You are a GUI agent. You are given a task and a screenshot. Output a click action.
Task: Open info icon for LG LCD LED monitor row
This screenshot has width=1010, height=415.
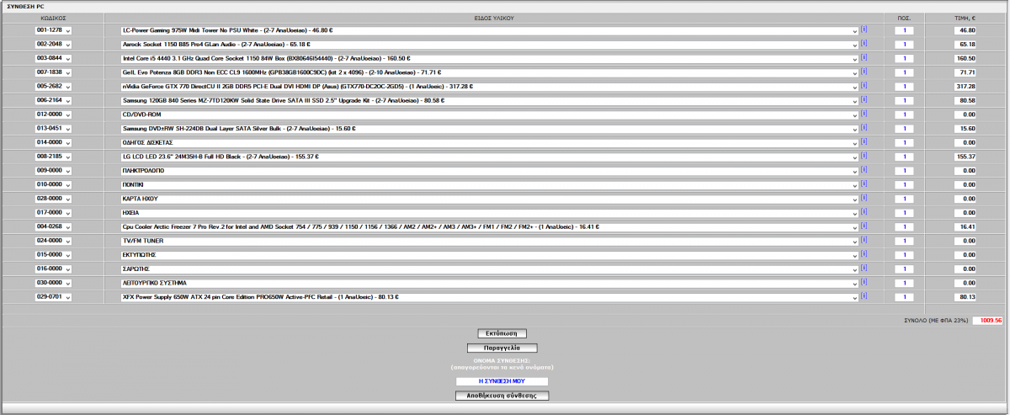click(864, 156)
